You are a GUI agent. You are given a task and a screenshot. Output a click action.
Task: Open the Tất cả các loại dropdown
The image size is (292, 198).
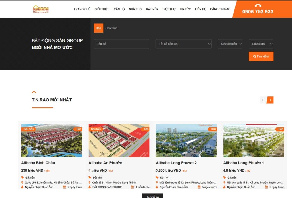click(183, 44)
